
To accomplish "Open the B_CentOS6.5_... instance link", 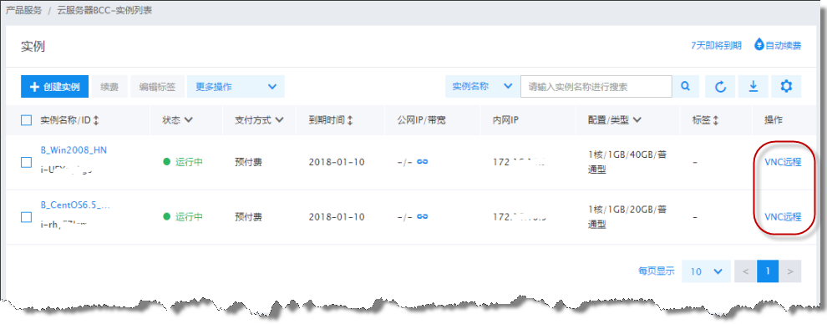I will click(x=75, y=205).
